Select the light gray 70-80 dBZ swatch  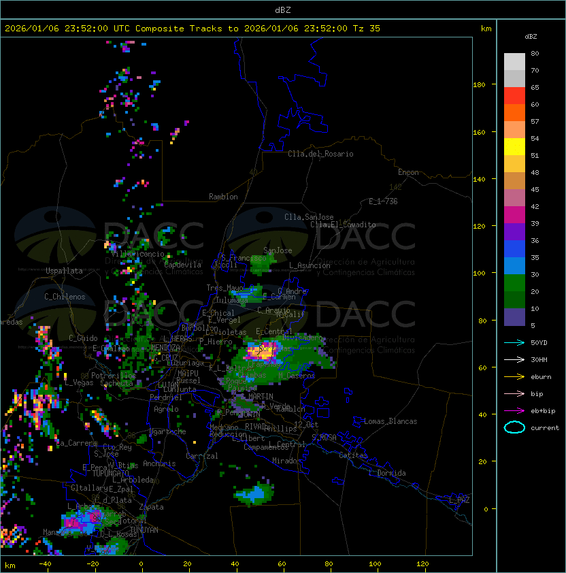pos(514,62)
